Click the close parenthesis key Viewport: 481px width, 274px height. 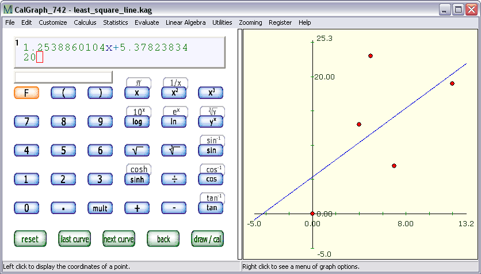pos(100,93)
